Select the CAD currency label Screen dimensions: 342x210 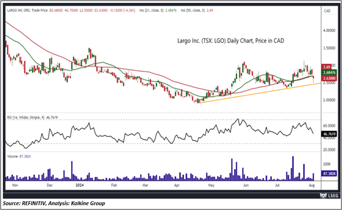coord(327,11)
